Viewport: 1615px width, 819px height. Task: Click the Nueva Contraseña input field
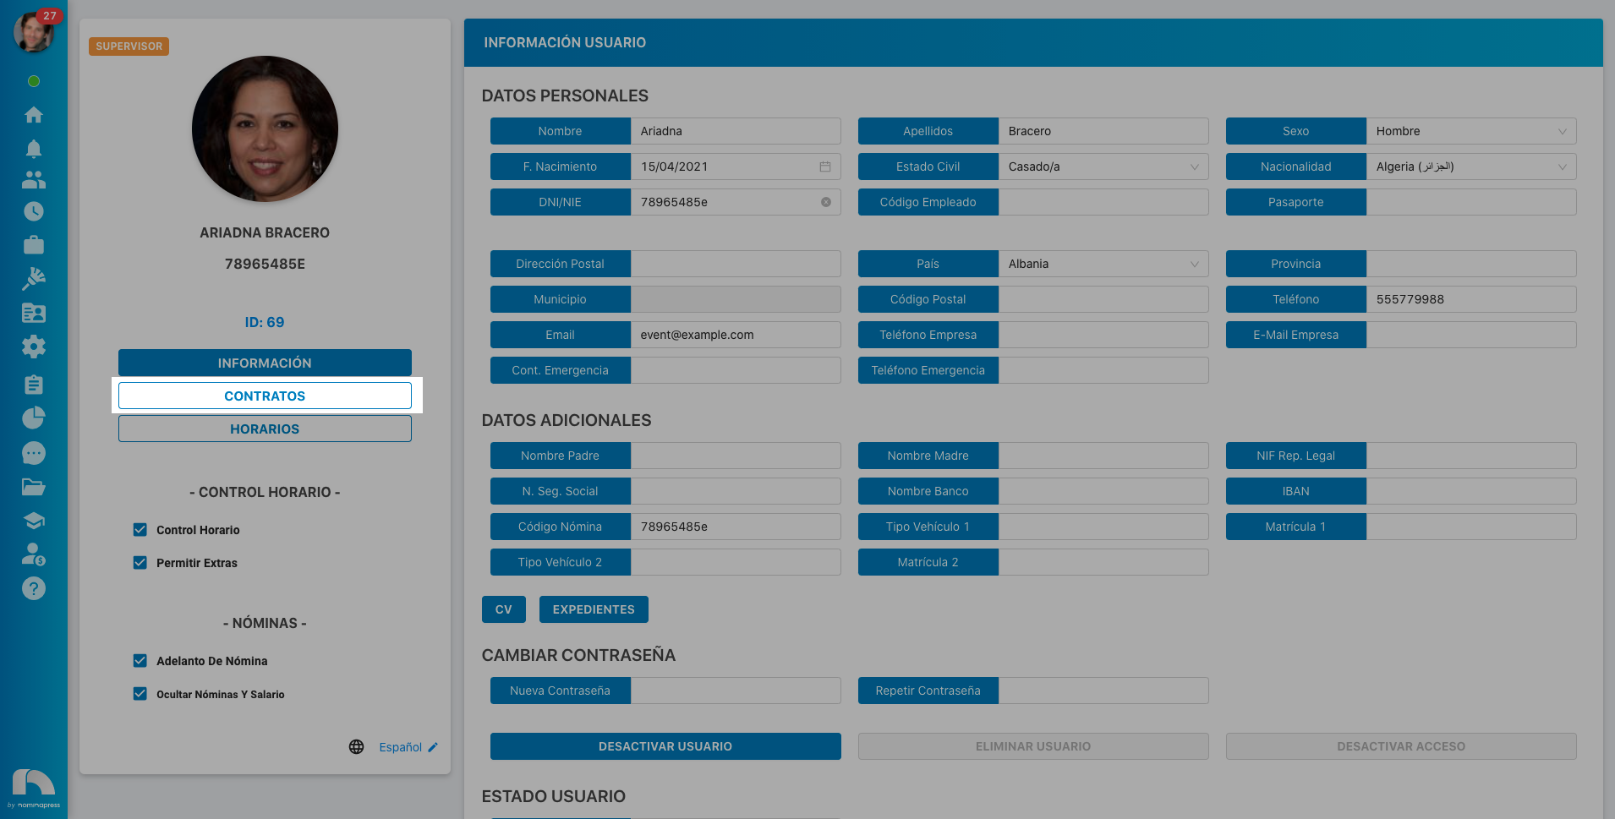click(736, 691)
